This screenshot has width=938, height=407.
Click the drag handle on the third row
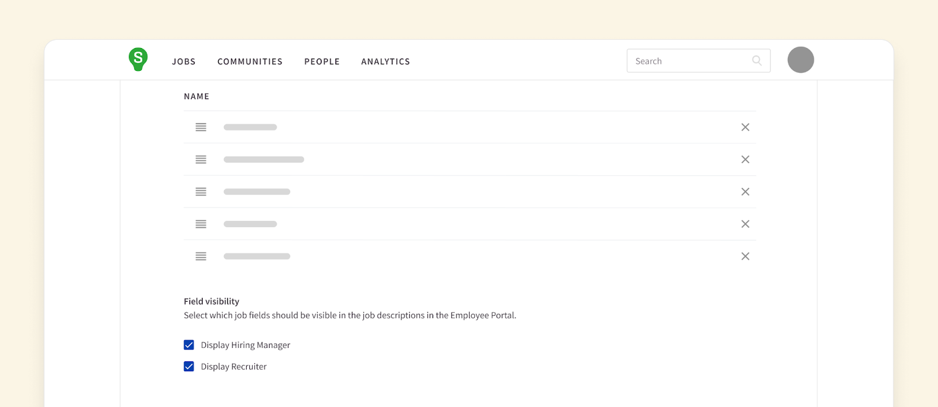(201, 191)
